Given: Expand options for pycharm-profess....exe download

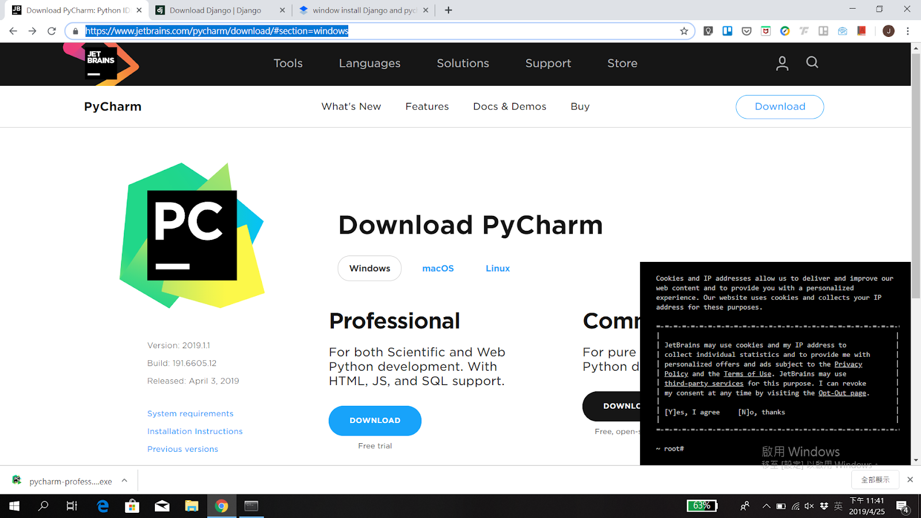Looking at the screenshot, I should (x=124, y=481).
